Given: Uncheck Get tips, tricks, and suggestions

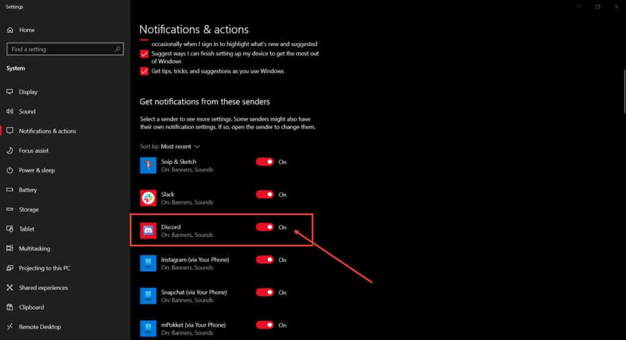Looking at the screenshot, I should click(x=144, y=71).
